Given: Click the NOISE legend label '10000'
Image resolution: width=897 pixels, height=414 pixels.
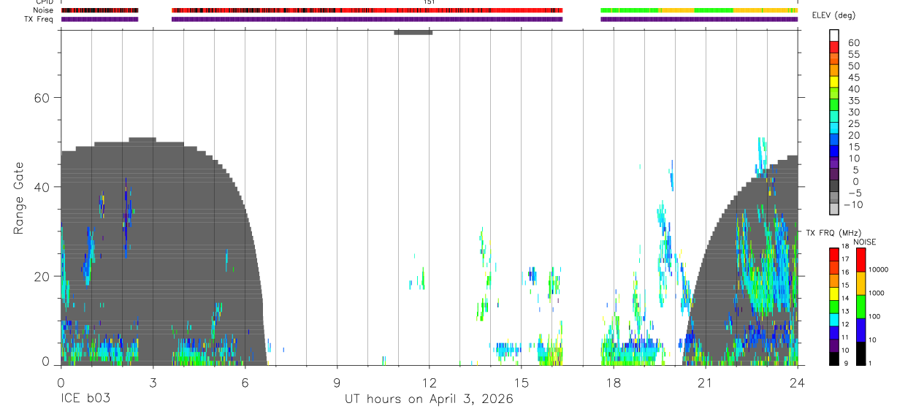Looking at the screenshot, I should tap(878, 269).
